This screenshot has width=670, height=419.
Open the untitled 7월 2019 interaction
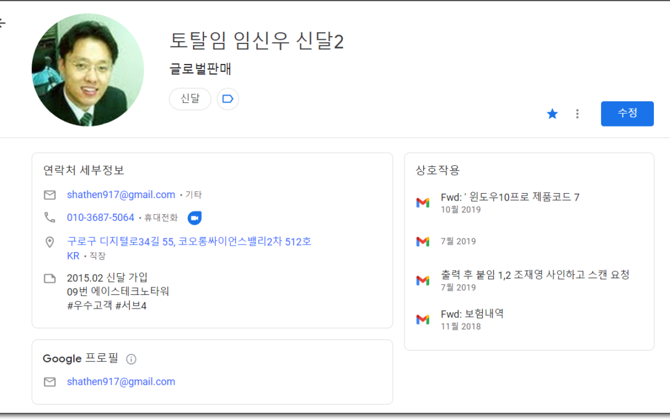click(458, 241)
